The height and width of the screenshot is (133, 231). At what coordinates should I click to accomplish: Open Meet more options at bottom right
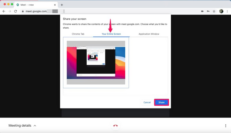[226, 126]
